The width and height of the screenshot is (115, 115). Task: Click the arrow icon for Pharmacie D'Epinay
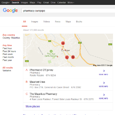[104, 71]
